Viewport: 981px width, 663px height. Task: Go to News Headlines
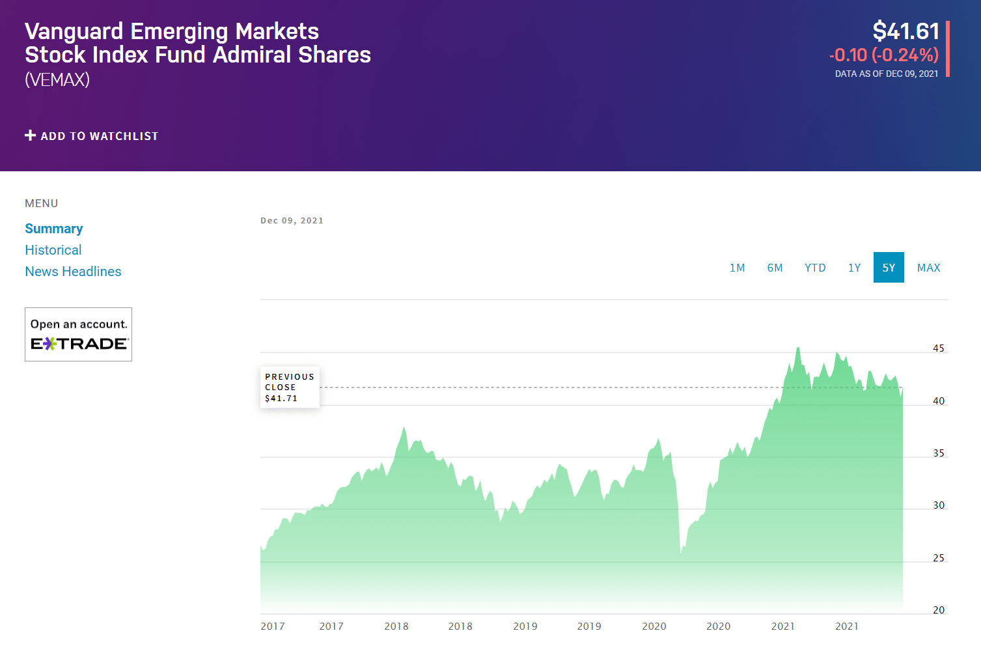(73, 272)
